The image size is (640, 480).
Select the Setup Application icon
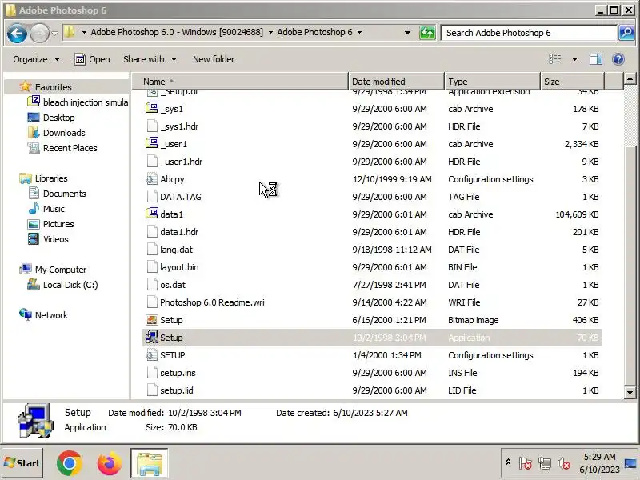click(151, 337)
